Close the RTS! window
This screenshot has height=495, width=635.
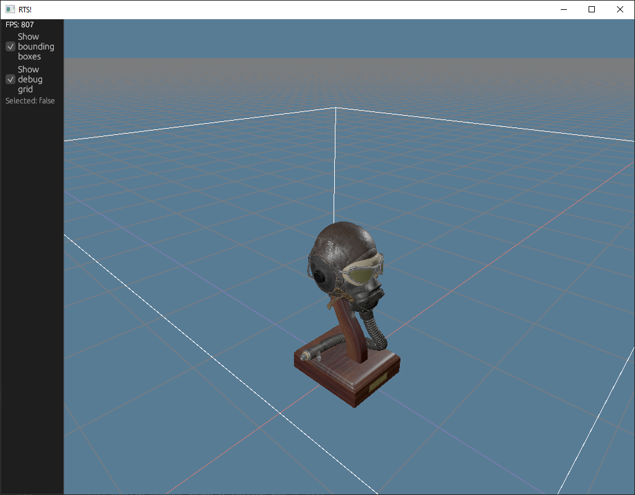pos(620,9)
